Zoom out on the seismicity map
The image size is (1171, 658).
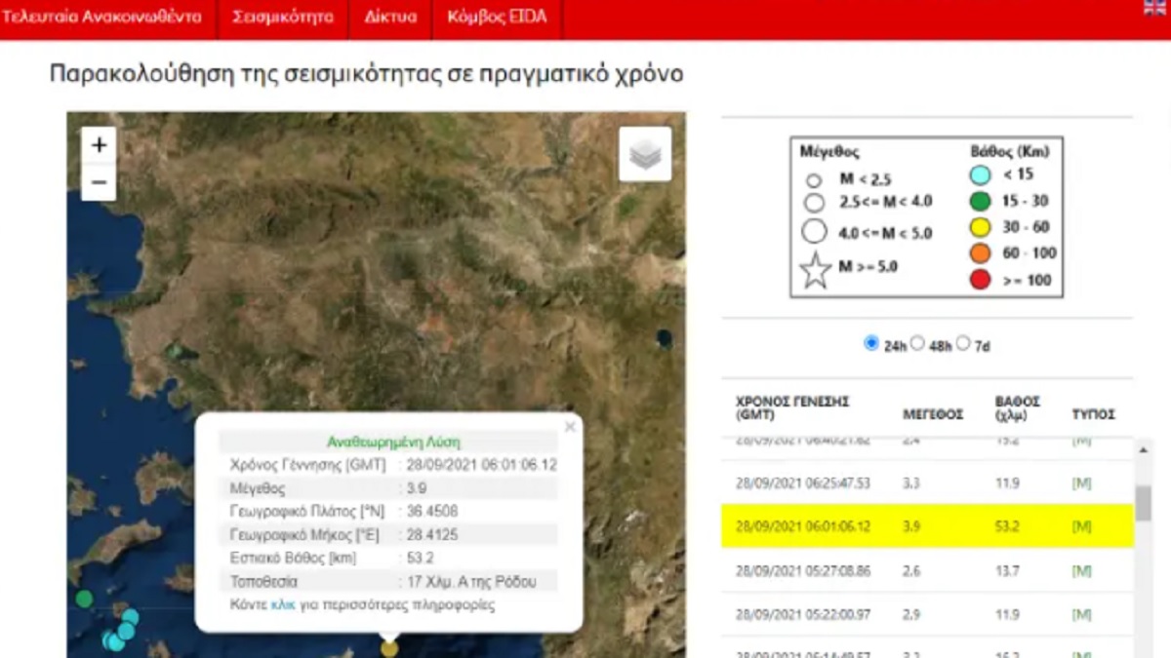click(99, 182)
